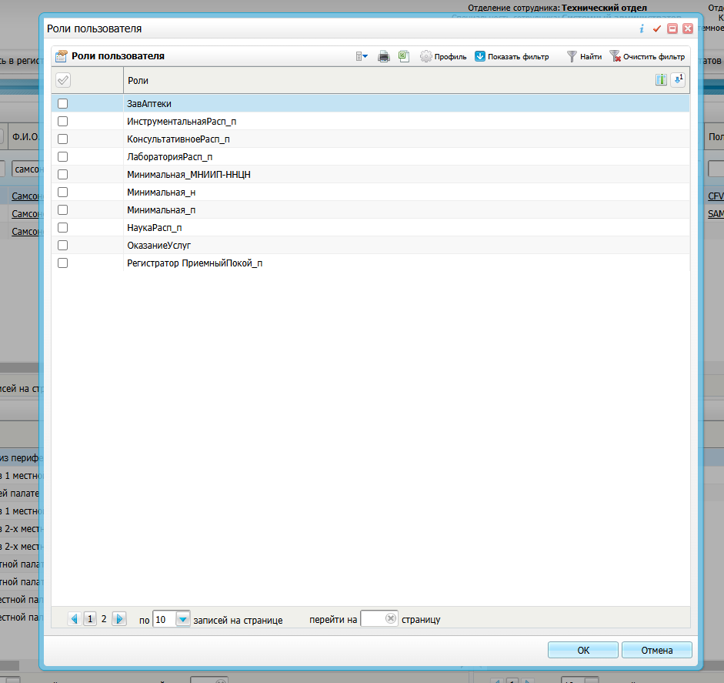The image size is (724, 683).
Task: Switch to page 2 of roles
Action: (104, 618)
